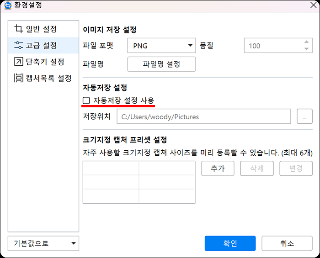The width and height of the screenshot is (320, 258).
Task: Open the 단축키 설정 section
Action: [43, 62]
